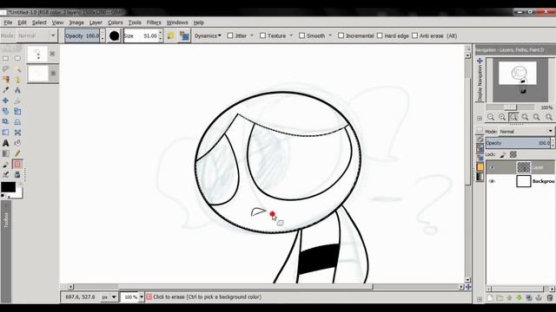Expand the Jitter options arrow

coord(252,36)
